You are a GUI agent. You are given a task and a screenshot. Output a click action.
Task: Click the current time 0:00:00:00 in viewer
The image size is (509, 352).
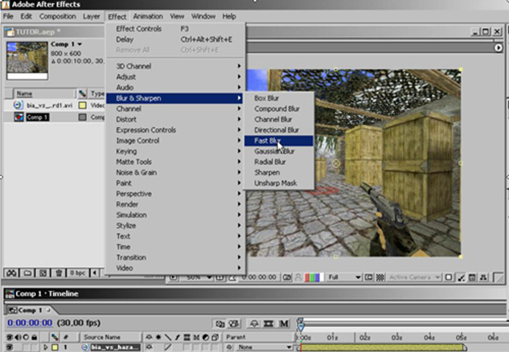259,277
